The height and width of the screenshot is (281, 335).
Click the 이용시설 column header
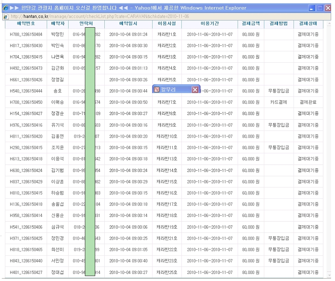167,24
